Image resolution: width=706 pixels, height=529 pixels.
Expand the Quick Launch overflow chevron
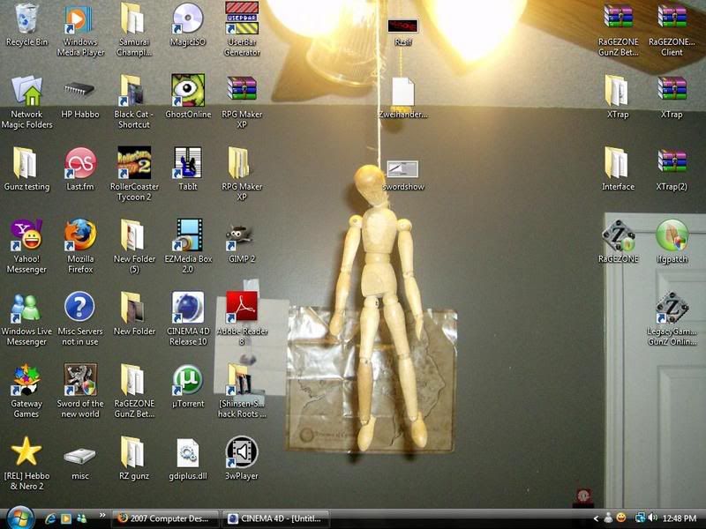click(x=102, y=515)
